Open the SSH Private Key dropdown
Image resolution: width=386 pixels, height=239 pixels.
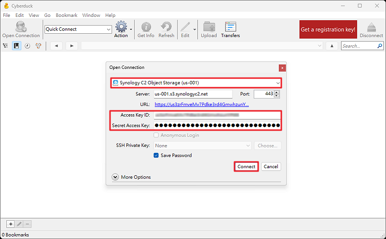202,146
